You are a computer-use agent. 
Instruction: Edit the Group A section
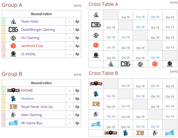point(77,5)
